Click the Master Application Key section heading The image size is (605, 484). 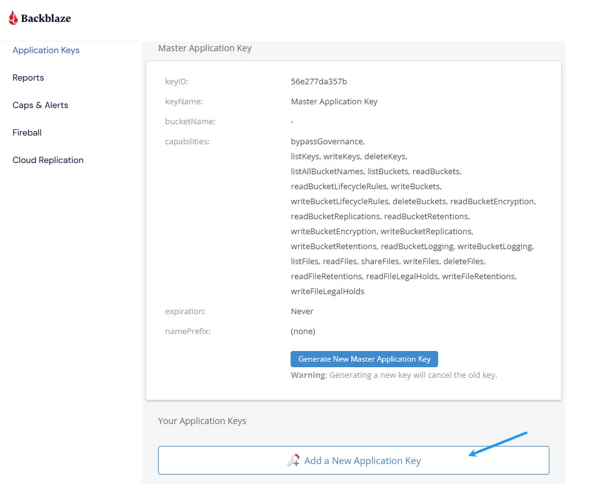[205, 48]
